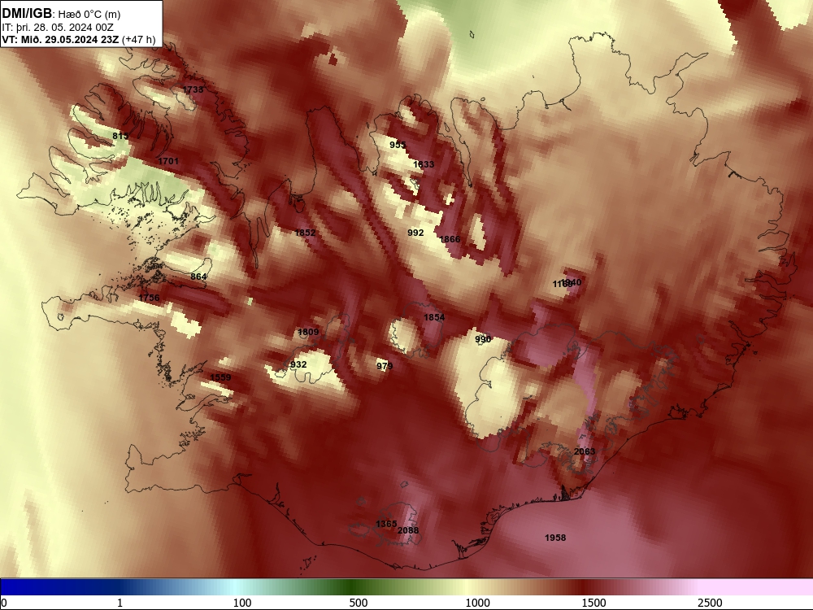Click the 1756 value label
The height and width of the screenshot is (610, 813).
(x=149, y=298)
